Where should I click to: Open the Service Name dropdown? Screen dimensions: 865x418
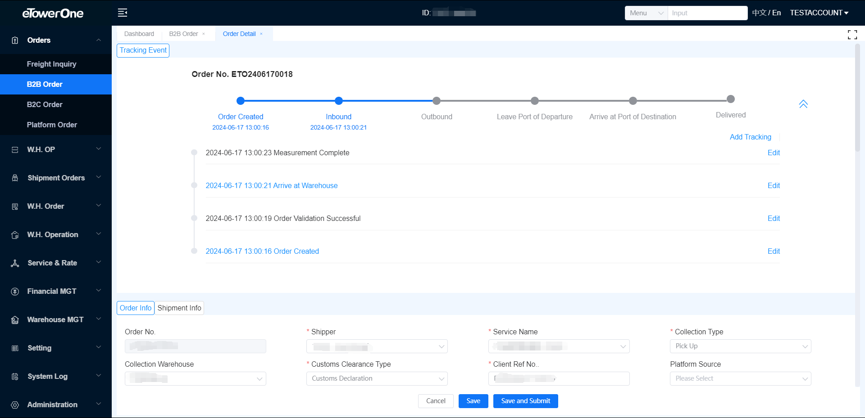click(x=559, y=346)
